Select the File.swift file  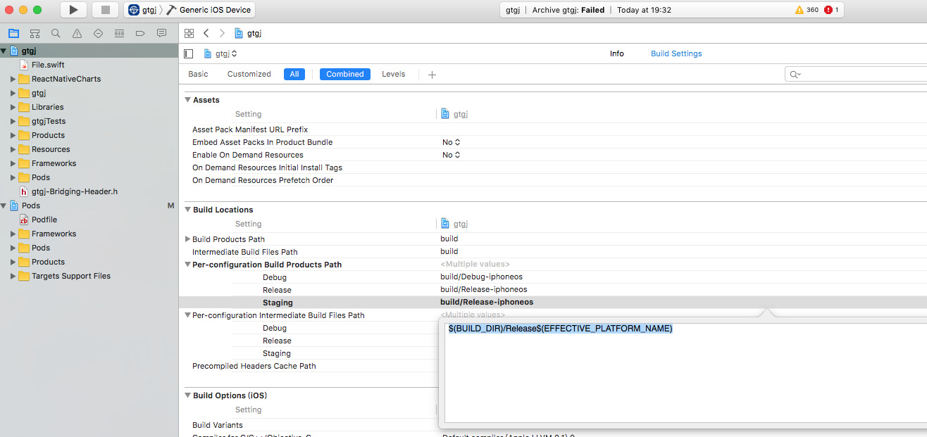[x=48, y=65]
